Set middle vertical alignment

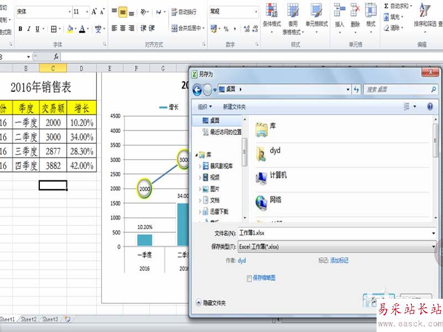123,12
